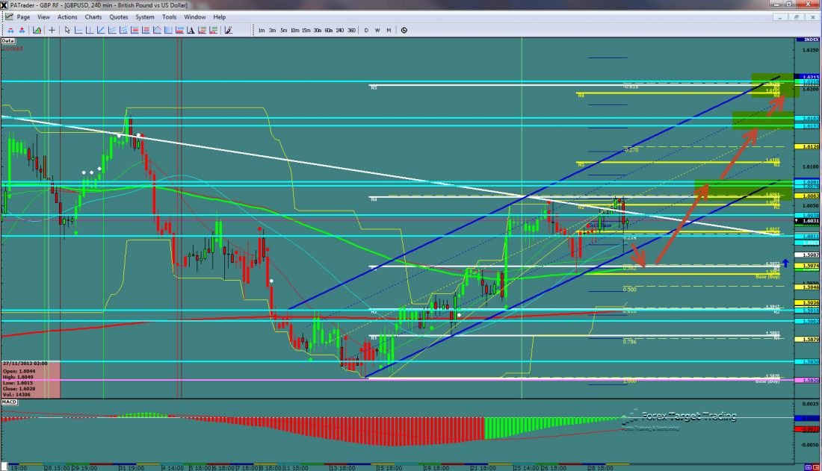Screen dimensions: 822x471
Task: Select the crosshair cursor tool
Action: pyautogui.click(x=52, y=30)
